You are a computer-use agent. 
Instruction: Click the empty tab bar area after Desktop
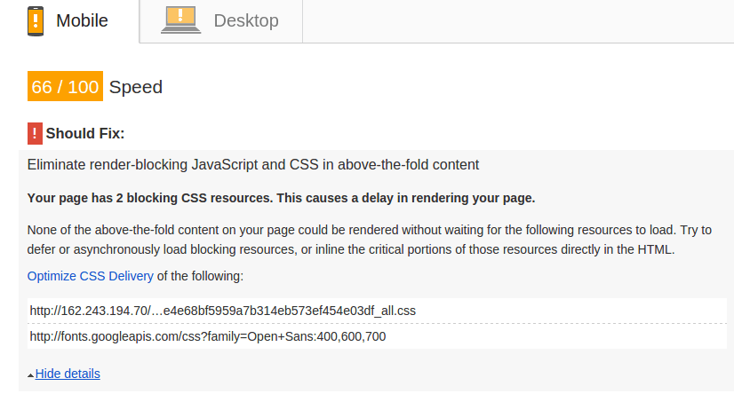click(518, 21)
